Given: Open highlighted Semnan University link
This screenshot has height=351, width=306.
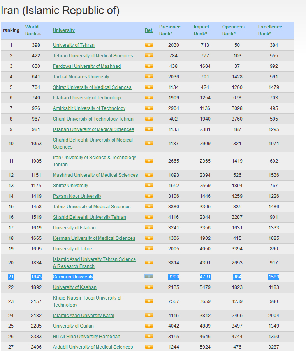Looking at the screenshot, I should tap(73, 277).
